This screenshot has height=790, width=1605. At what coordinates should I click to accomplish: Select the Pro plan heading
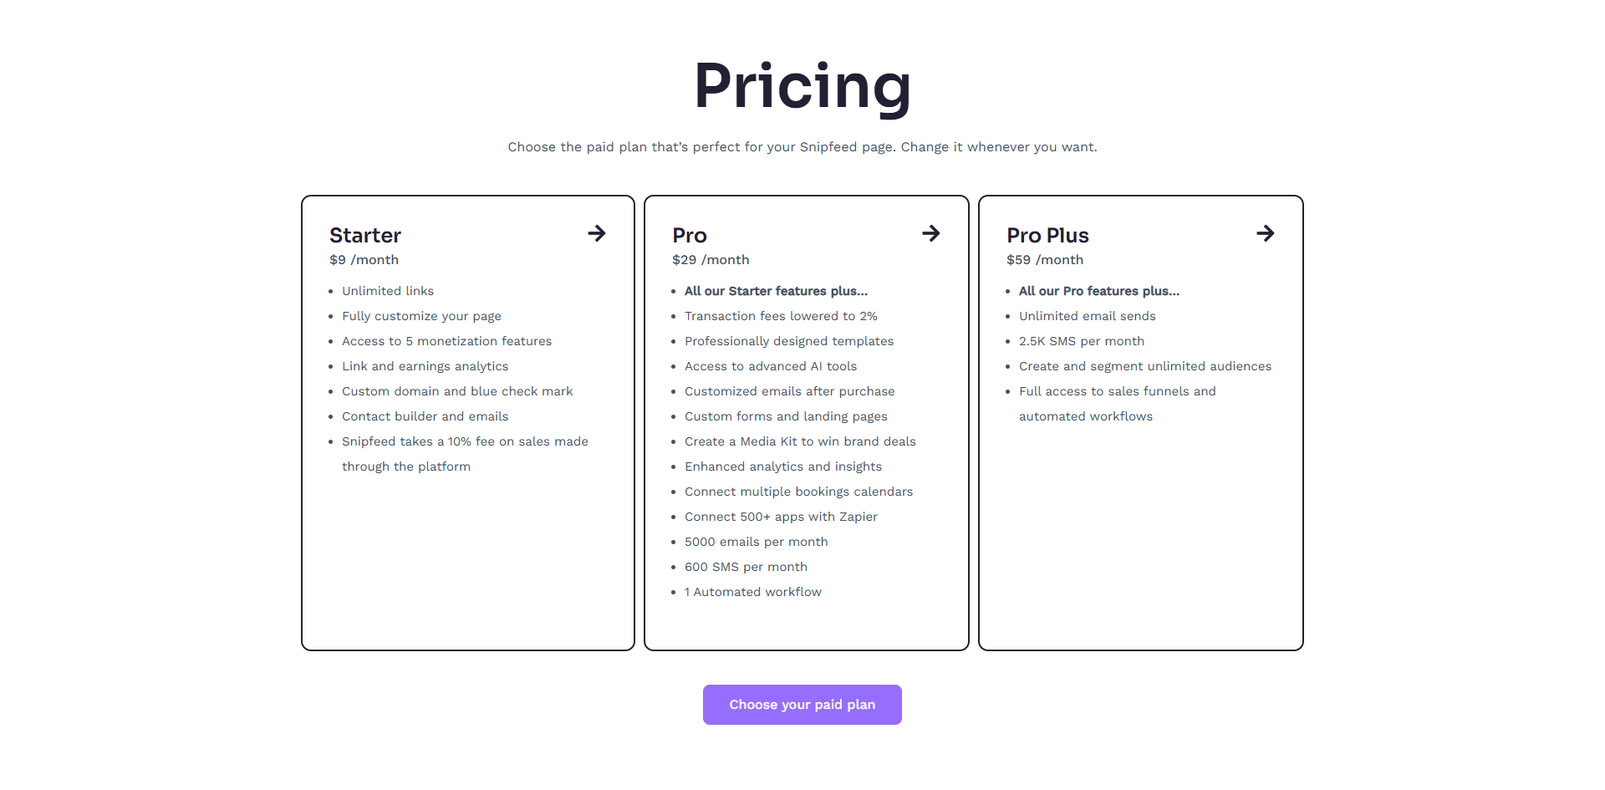coord(690,235)
